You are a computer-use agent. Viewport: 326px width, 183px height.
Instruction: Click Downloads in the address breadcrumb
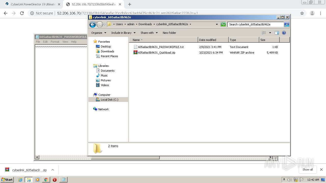145,24
